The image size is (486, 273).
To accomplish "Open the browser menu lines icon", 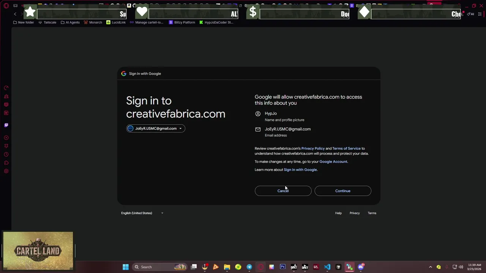I will (480, 14).
